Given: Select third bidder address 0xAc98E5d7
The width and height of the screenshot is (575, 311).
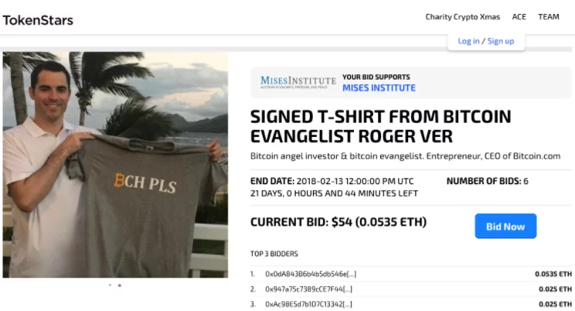Looking at the screenshot, I should coord(309,304).
